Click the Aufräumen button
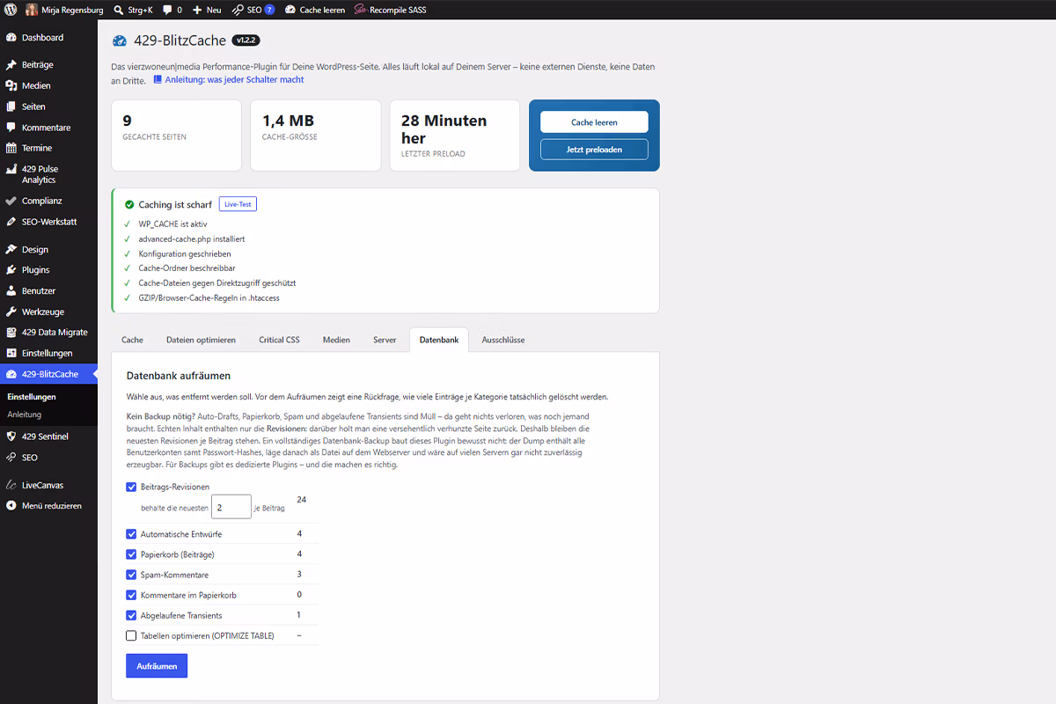The height and width of the screenshot is (704, 1056). click(157, 666)
